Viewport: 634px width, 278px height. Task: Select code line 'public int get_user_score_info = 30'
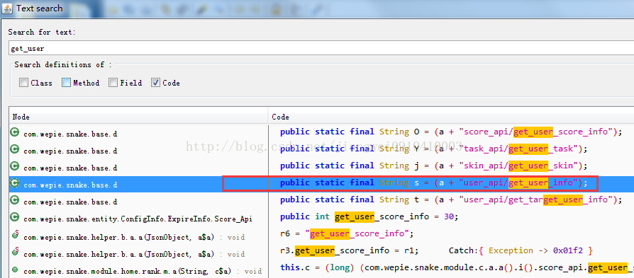(369, 217)
